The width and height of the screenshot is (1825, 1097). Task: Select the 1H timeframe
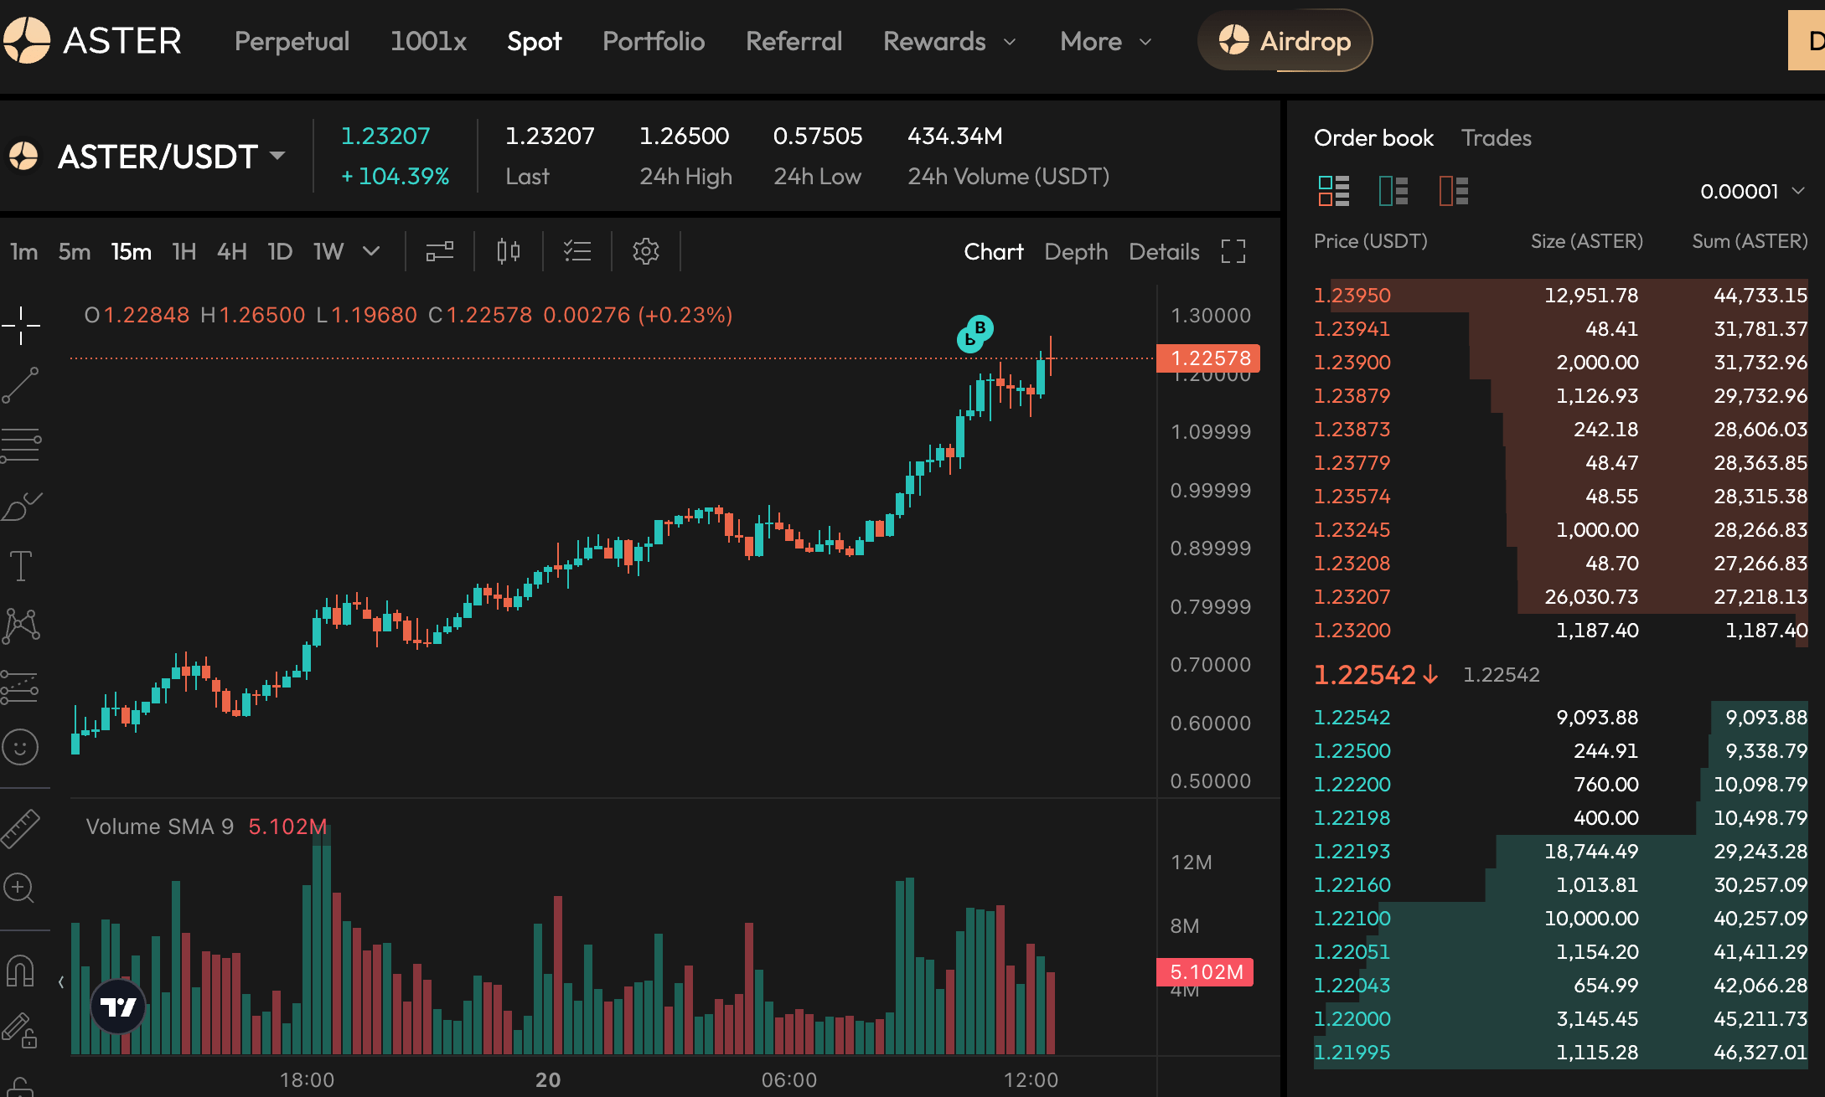click(184, 251)
